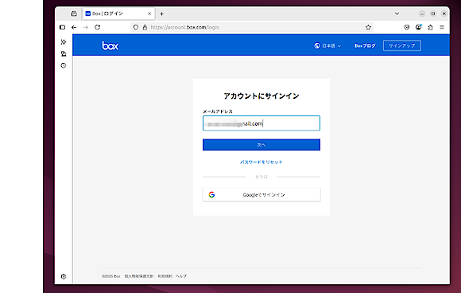Open the extensions icon in toolbar
This screenshot has height=293, width=461.
point(430,27)
